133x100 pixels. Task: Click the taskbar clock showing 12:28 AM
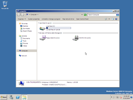[x=126, y=97]
